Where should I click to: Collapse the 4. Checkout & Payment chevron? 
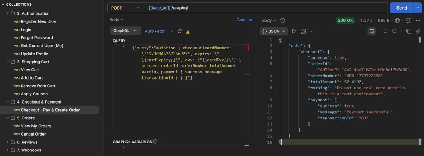tap(7, 102)
